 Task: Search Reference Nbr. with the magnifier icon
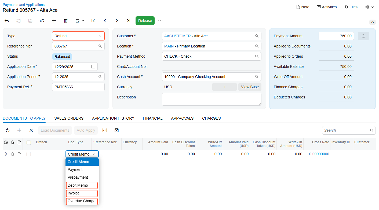pyautogui.click(x=100, y=46)
